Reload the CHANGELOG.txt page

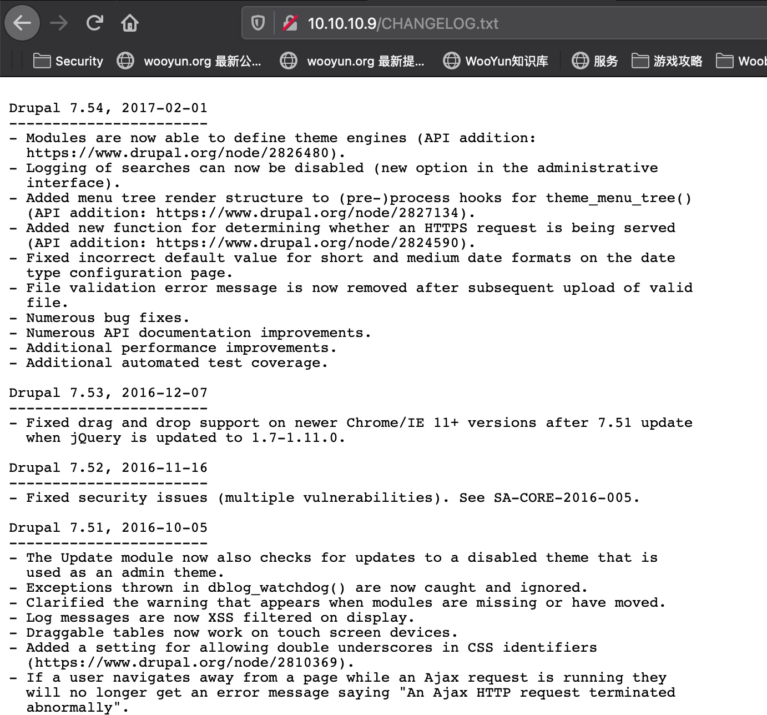[x=95, y=23]
